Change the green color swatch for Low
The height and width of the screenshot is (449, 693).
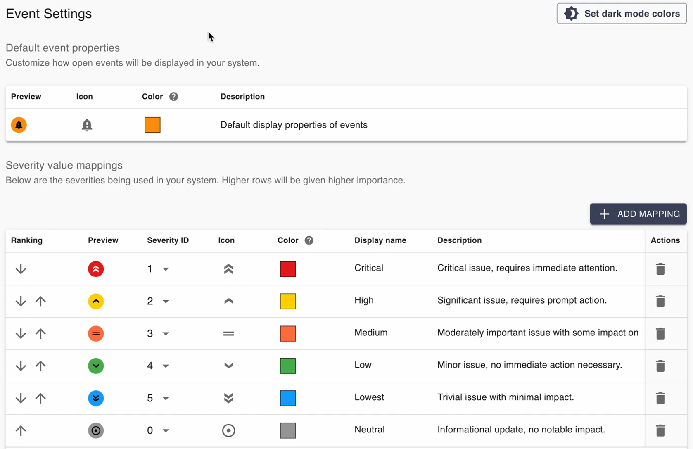tap(288, 366)
